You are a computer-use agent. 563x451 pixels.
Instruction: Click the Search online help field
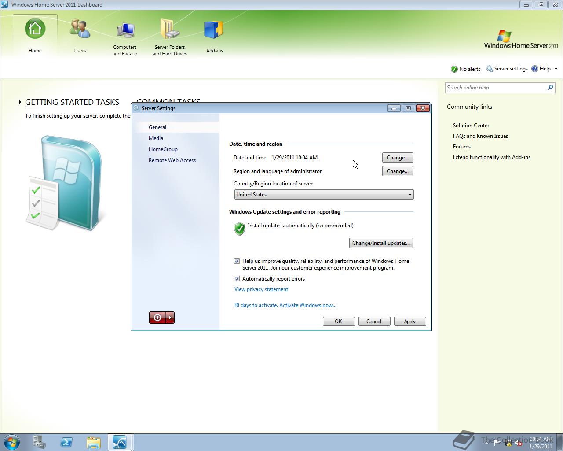pos(495,88)
